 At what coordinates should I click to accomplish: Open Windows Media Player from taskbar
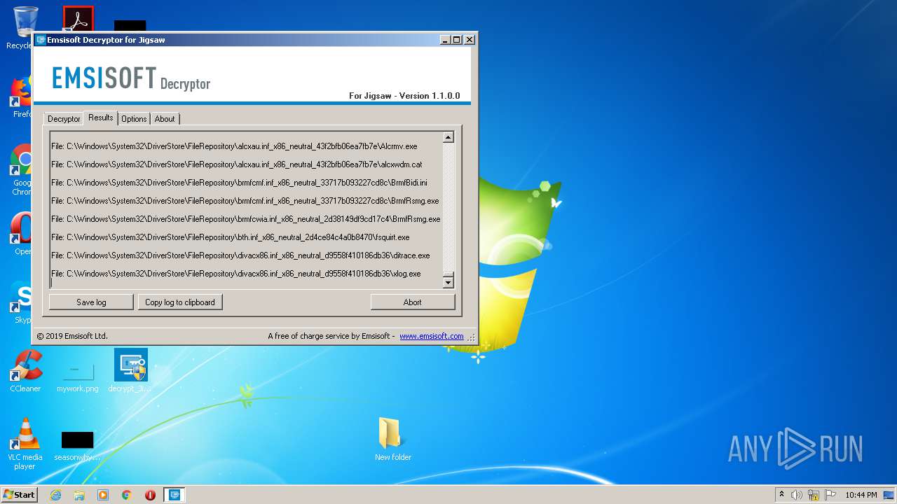pos(103,495)
